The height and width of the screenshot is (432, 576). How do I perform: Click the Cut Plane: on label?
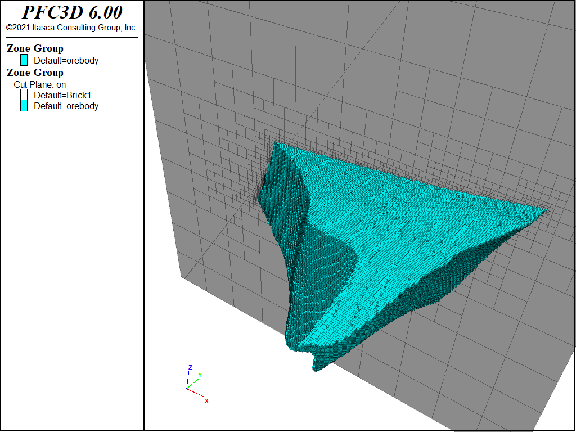[40, 84]
